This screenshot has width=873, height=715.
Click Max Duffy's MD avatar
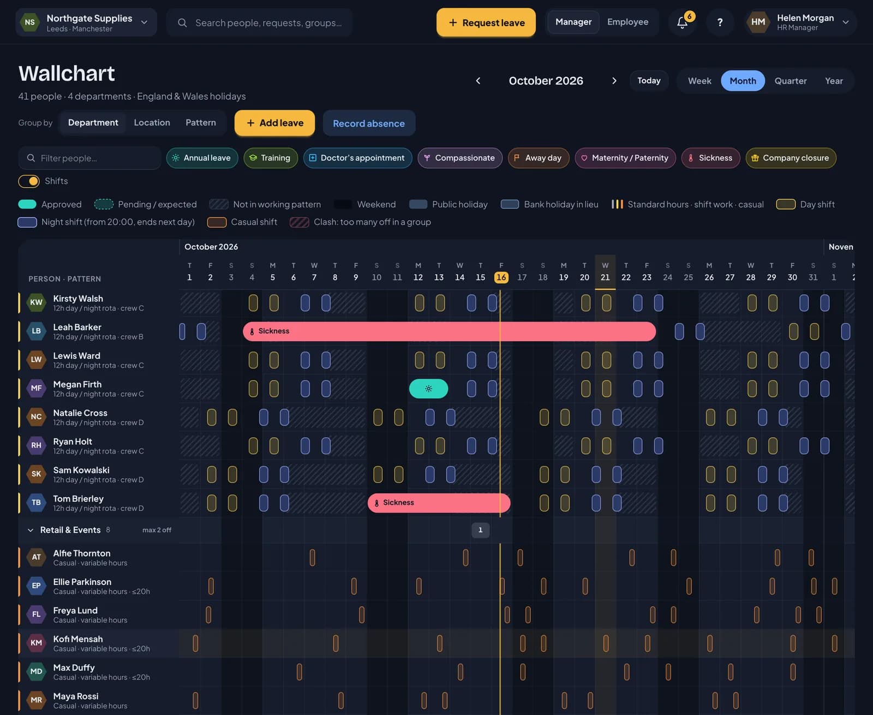click(x=36, y=672)
